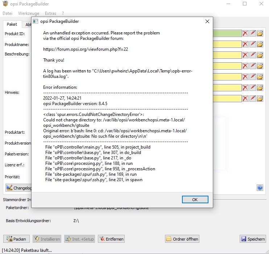Click the red X icon in the third yellow field row
The height and width of the screenshot is (254, 269).
(x=245, y=66)
